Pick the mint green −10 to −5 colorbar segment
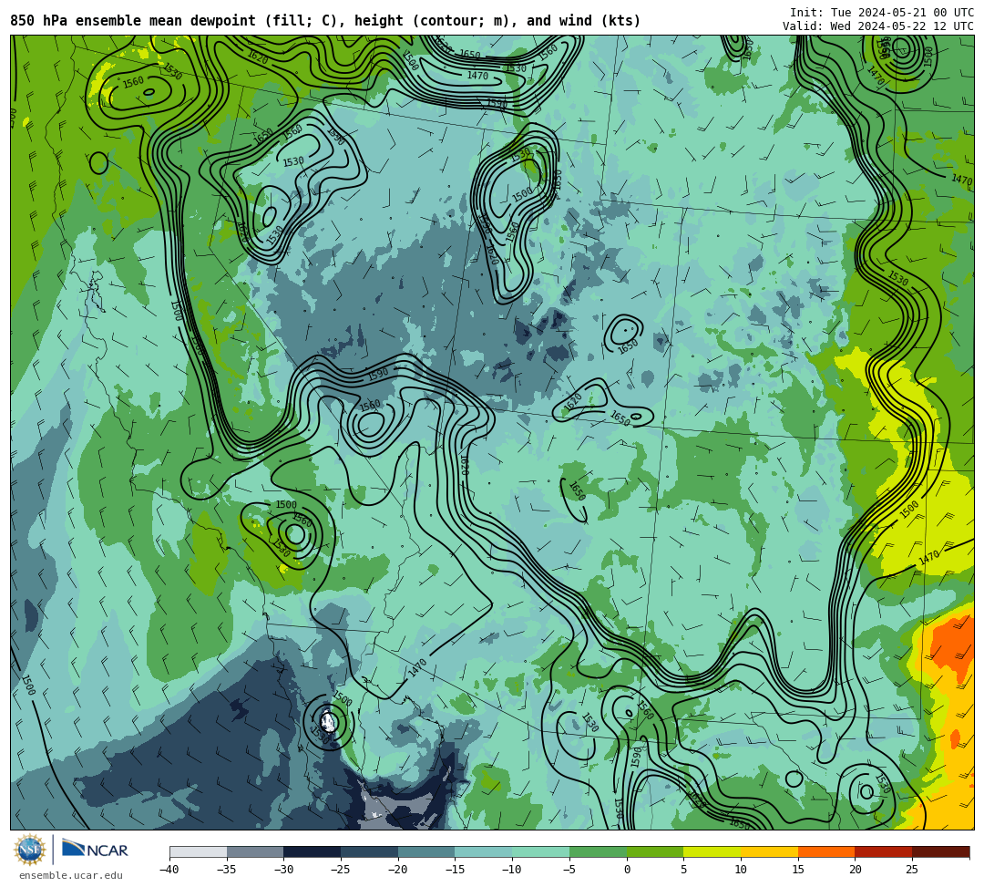Viewport: 984px width, 887px height. click(x=540, y=851)
